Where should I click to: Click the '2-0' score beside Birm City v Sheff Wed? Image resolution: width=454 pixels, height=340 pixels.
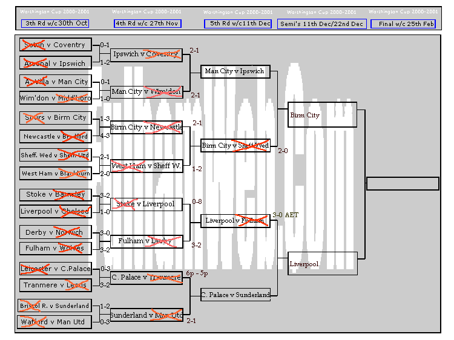[283, 151]
